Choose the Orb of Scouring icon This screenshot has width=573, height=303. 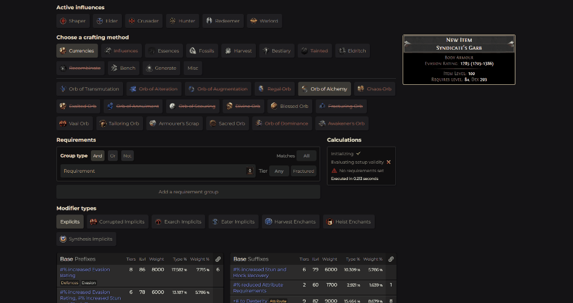(173, 106)
